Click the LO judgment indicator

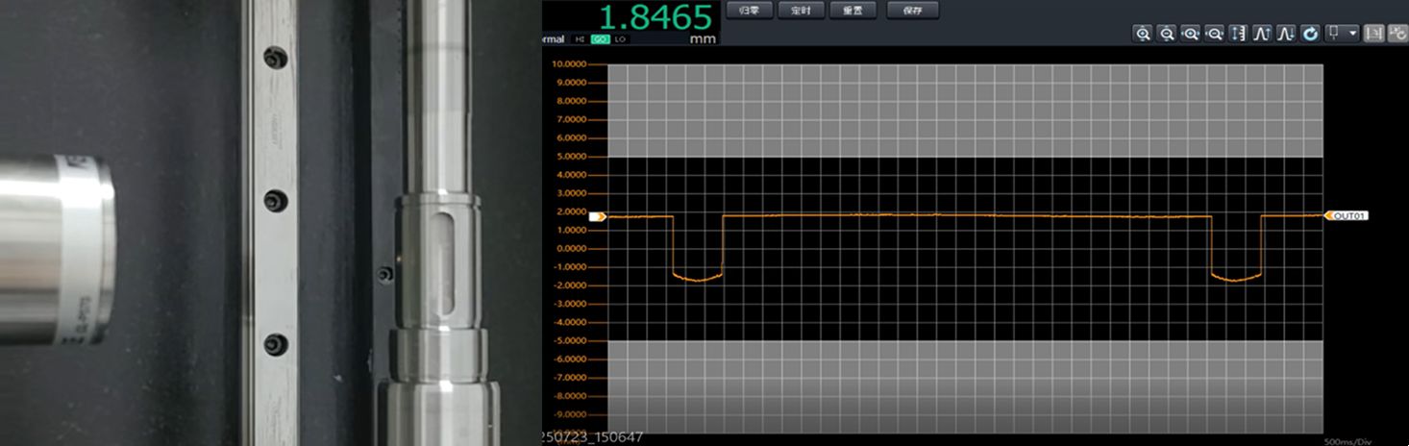pyautogui.click(x=620, y=39)
